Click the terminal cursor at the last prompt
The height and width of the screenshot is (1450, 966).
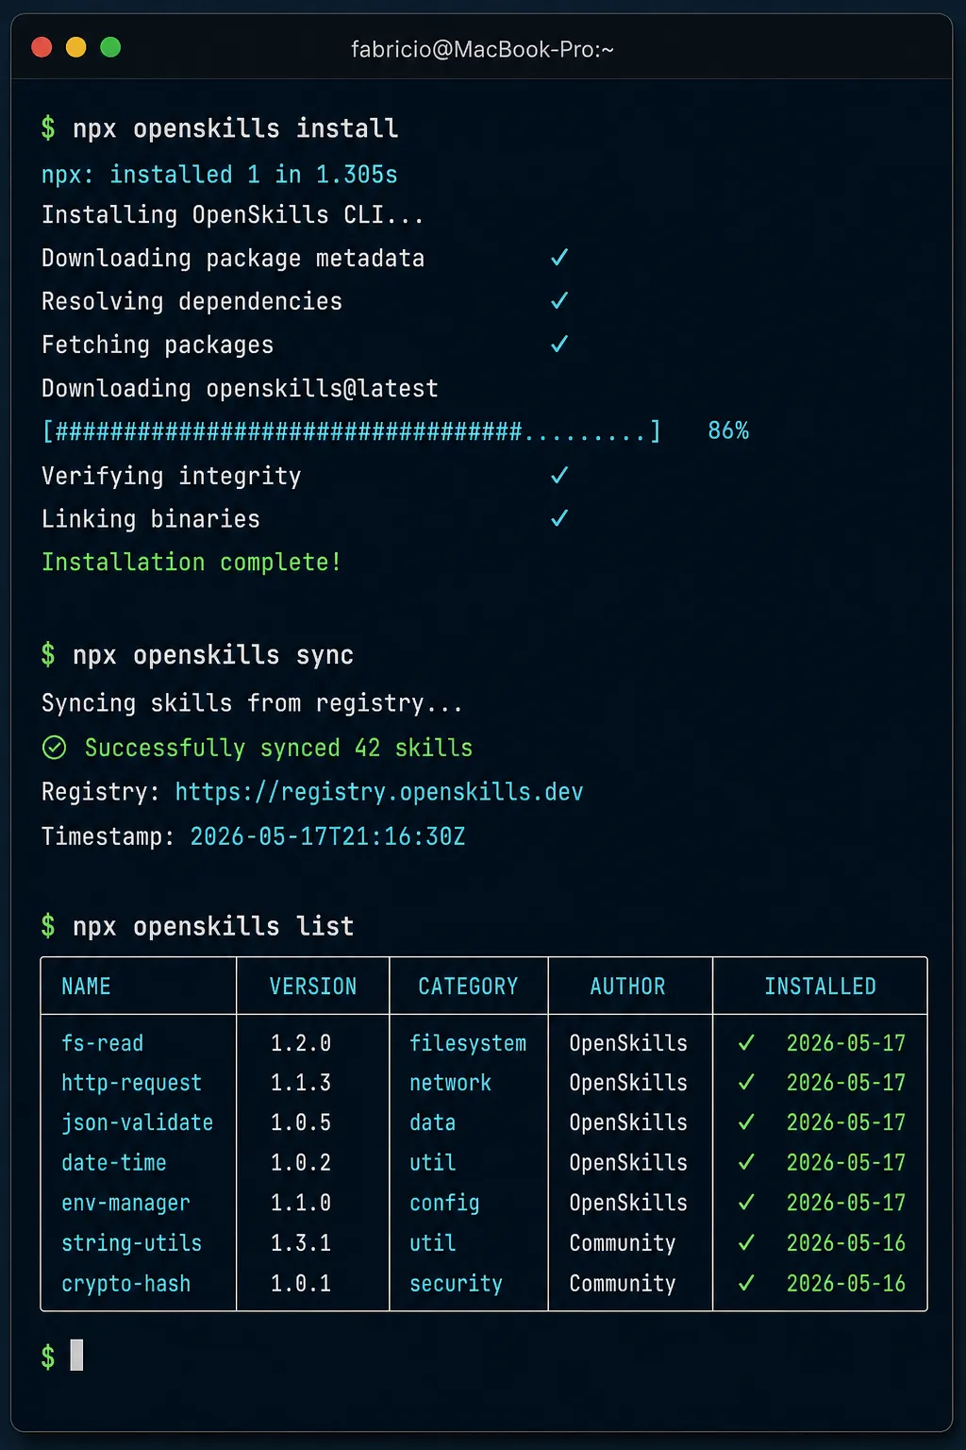click(76, 1355)
